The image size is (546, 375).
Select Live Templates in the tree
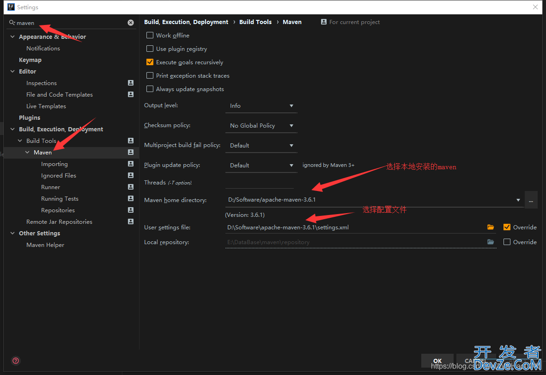[46, 106]
